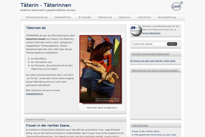The image size is (205, 137).
Task: Click 'Wir freuen uns über jede Spende' link
Action: pyautogui.click(x=153, y=61)
